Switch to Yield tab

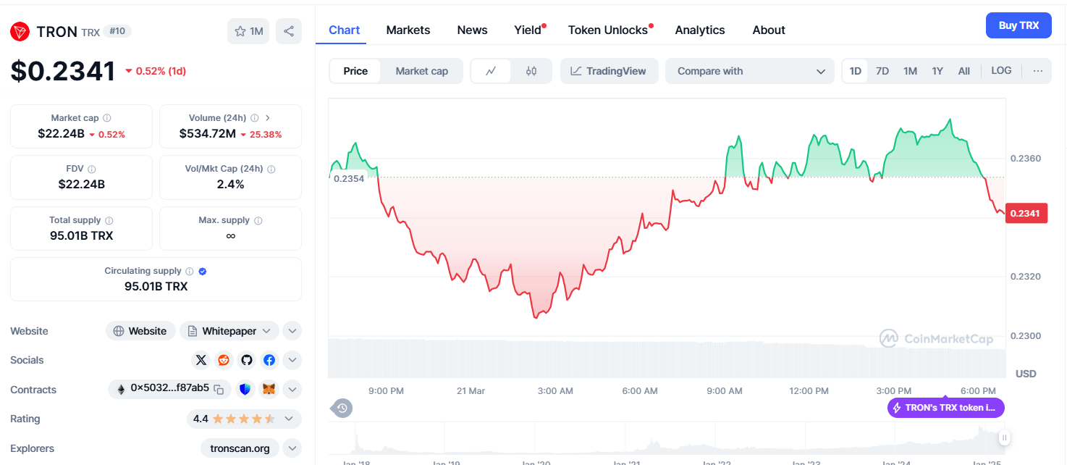(x=529, y=30)
